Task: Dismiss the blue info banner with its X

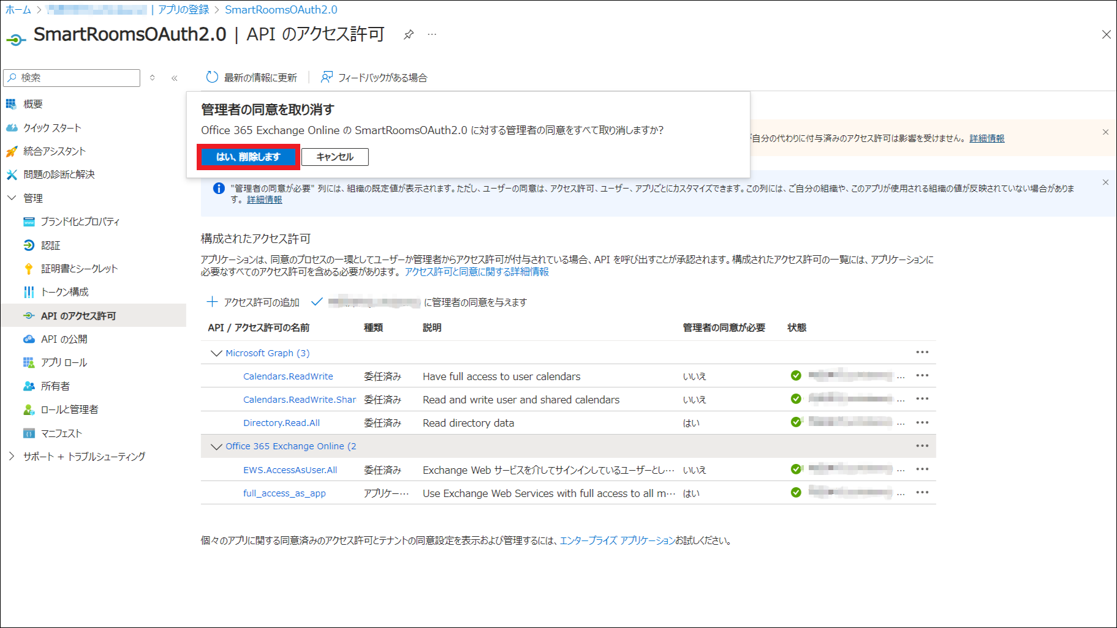Action: 1105,182
